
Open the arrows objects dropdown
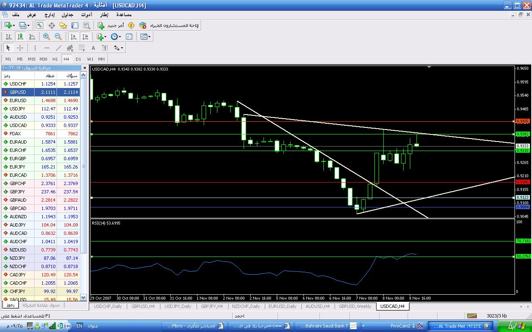pyautogui.click(x=118, y=48)
